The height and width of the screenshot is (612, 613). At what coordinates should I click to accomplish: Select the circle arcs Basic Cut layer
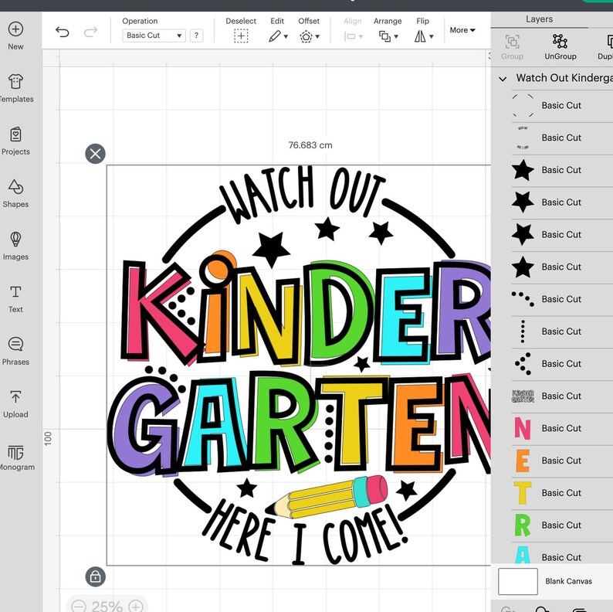(x=562, y=106)
